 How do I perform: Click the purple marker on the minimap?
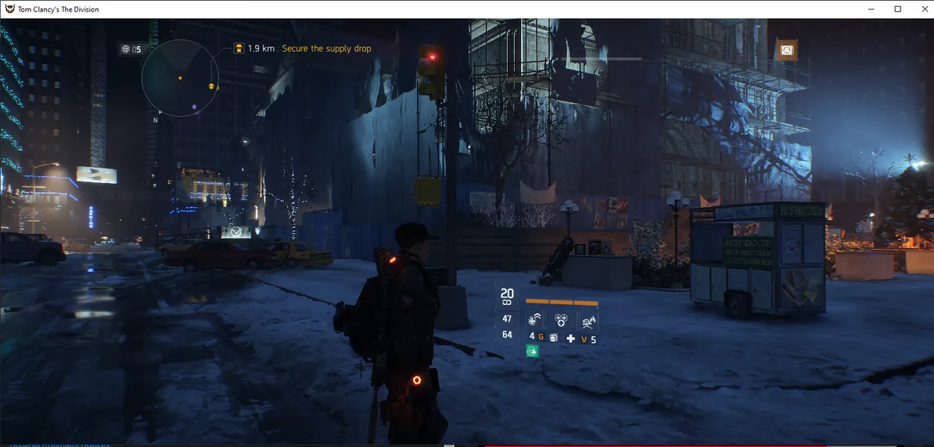click(x=194, y=107)
